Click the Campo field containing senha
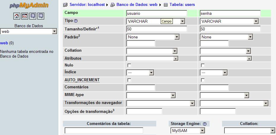Screen dimensions: 276x135 tap(230, 13)
